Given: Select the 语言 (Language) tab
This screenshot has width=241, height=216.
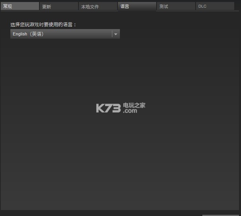Looking at the screenshot, I should (137, 6).
